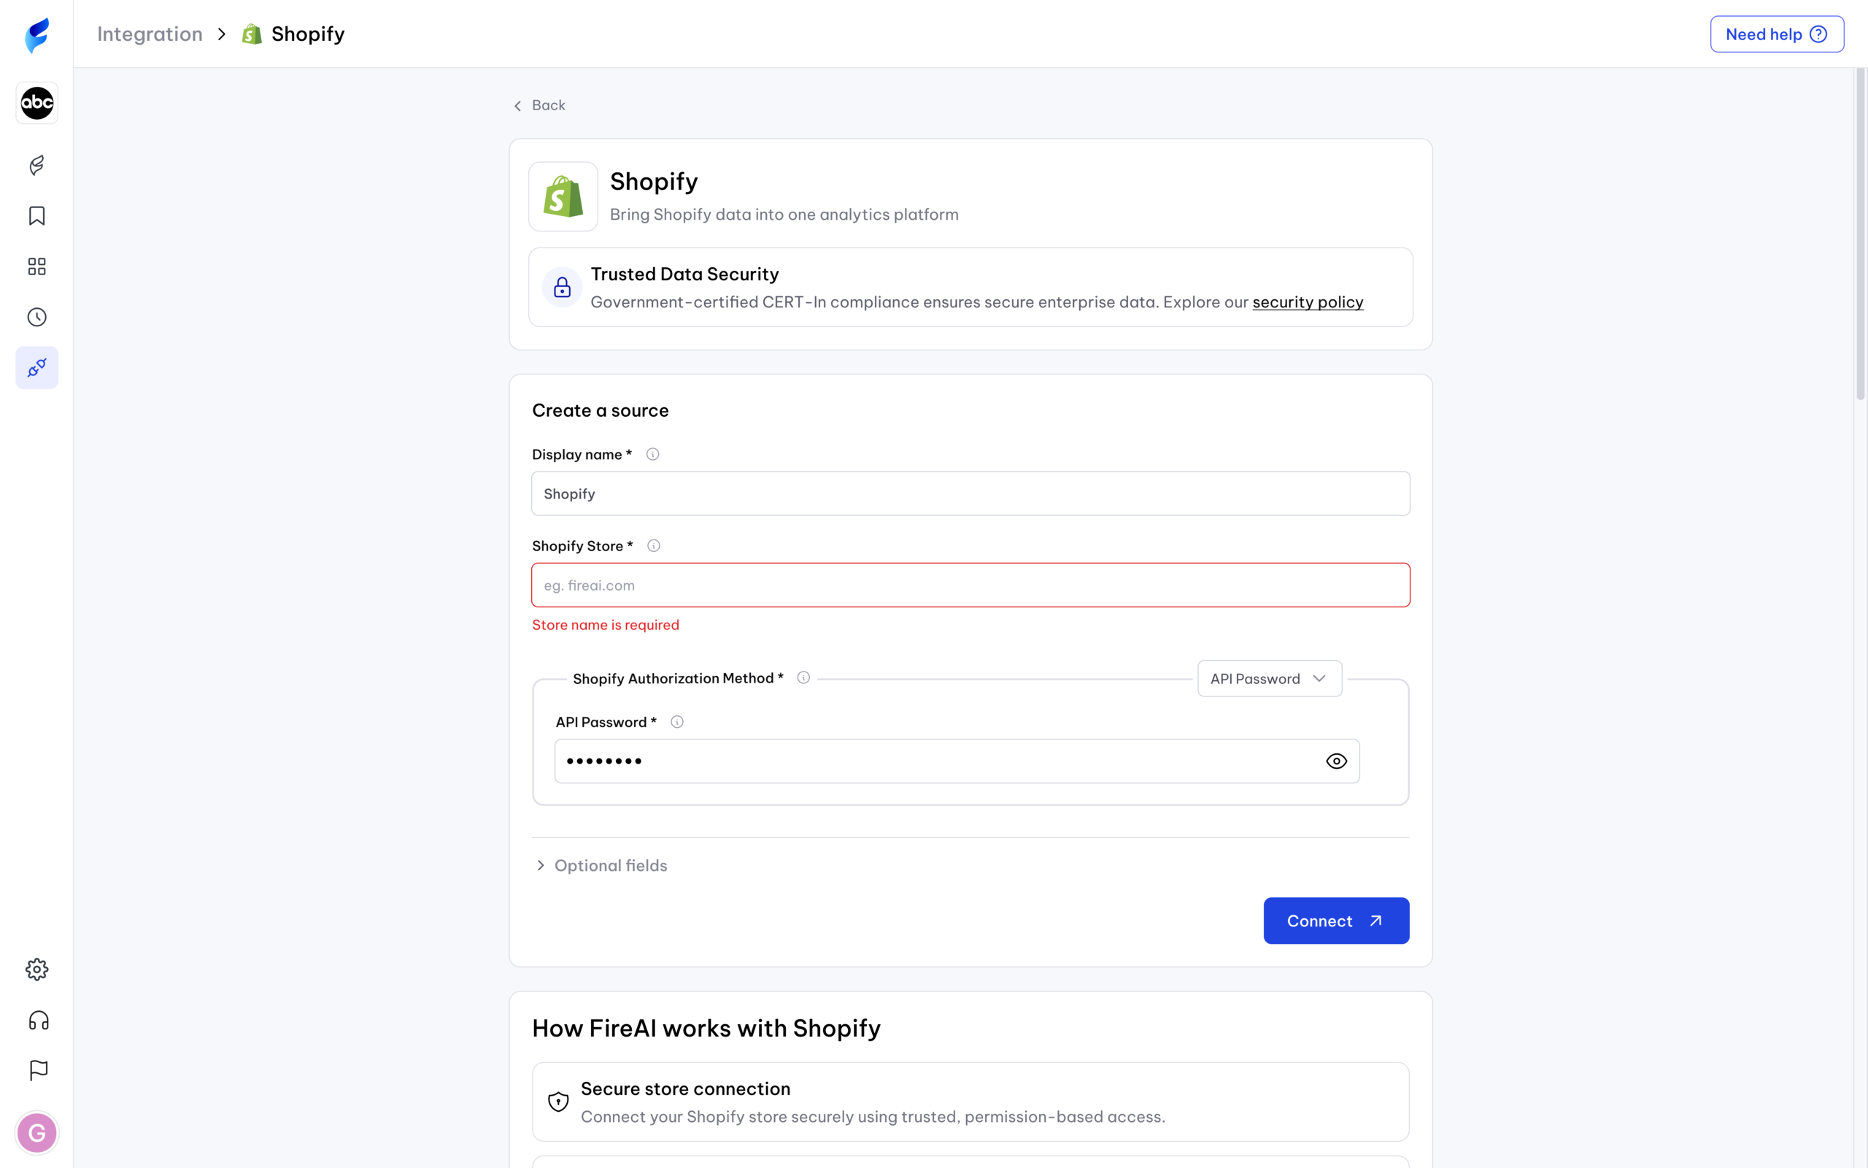Open the history clock icon
This screenshot has height=1168, width=1868.
36,318
